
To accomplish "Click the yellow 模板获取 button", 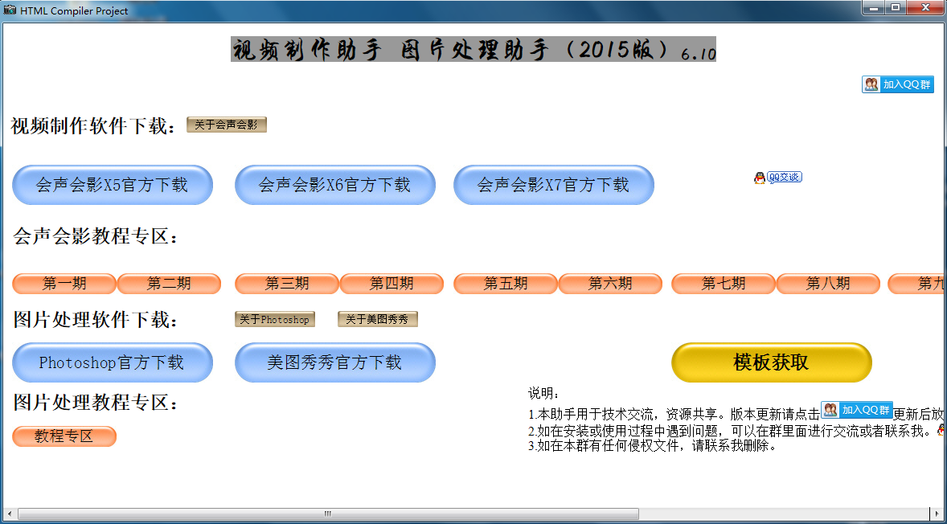I will click(772, 362).
